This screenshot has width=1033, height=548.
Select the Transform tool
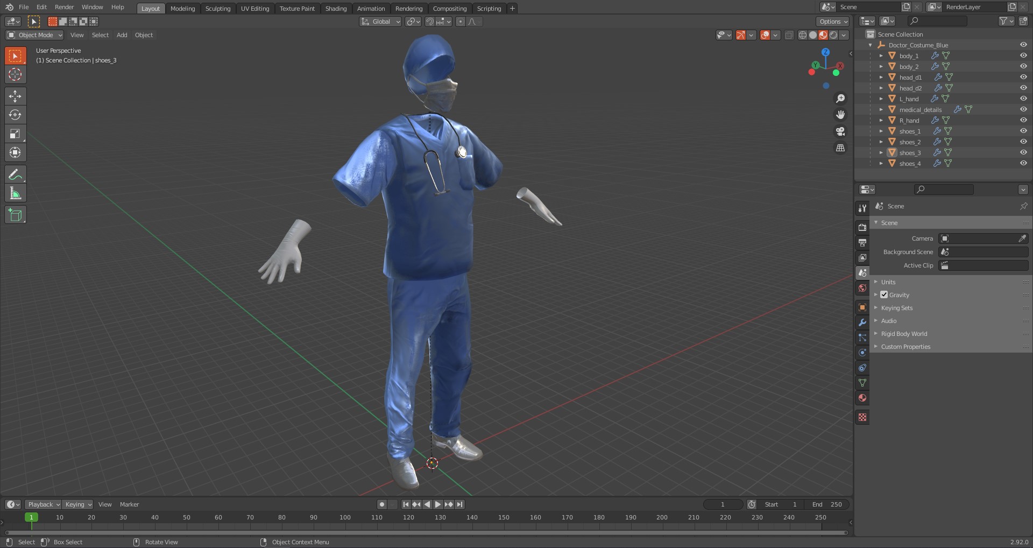[15, 153]
